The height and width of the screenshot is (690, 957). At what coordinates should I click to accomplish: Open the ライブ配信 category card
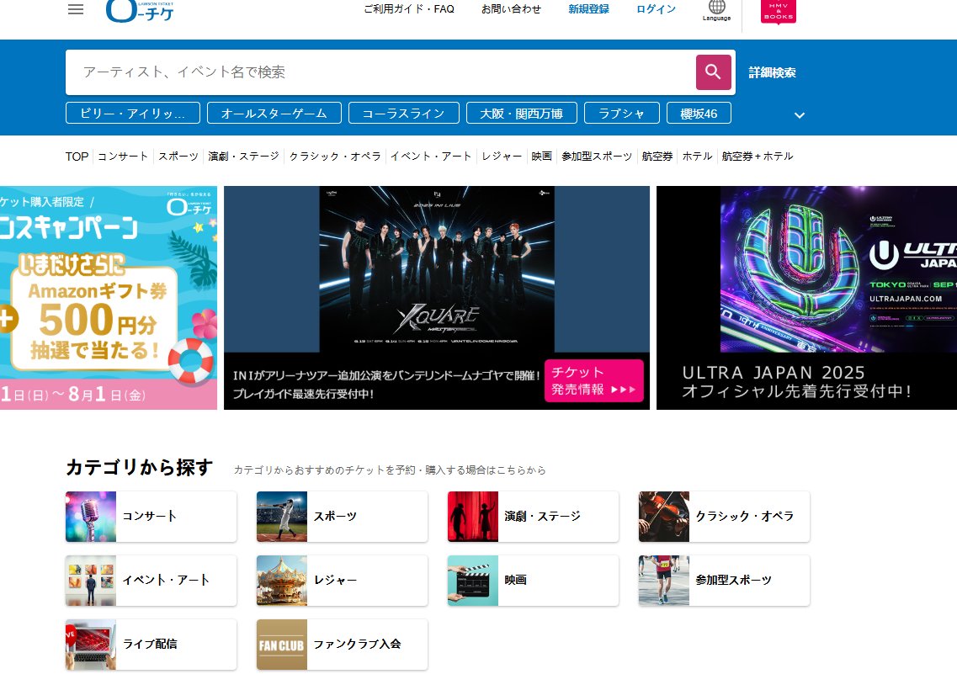coord(152,645)
